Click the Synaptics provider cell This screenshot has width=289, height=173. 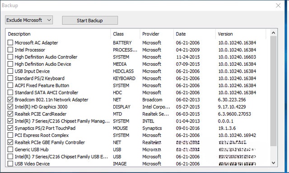point(152,128)
